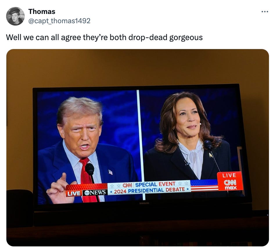This screenshot has width=273, height=251.
Task: Click the 2024 Presidential Debate caption
Action: [149, 190]
